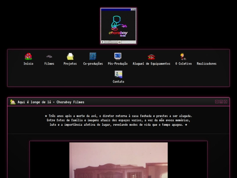Open the faded pink film still photo
Viewport: 237px width, 178px height.
pyautogui.click(x=118, y=160)
